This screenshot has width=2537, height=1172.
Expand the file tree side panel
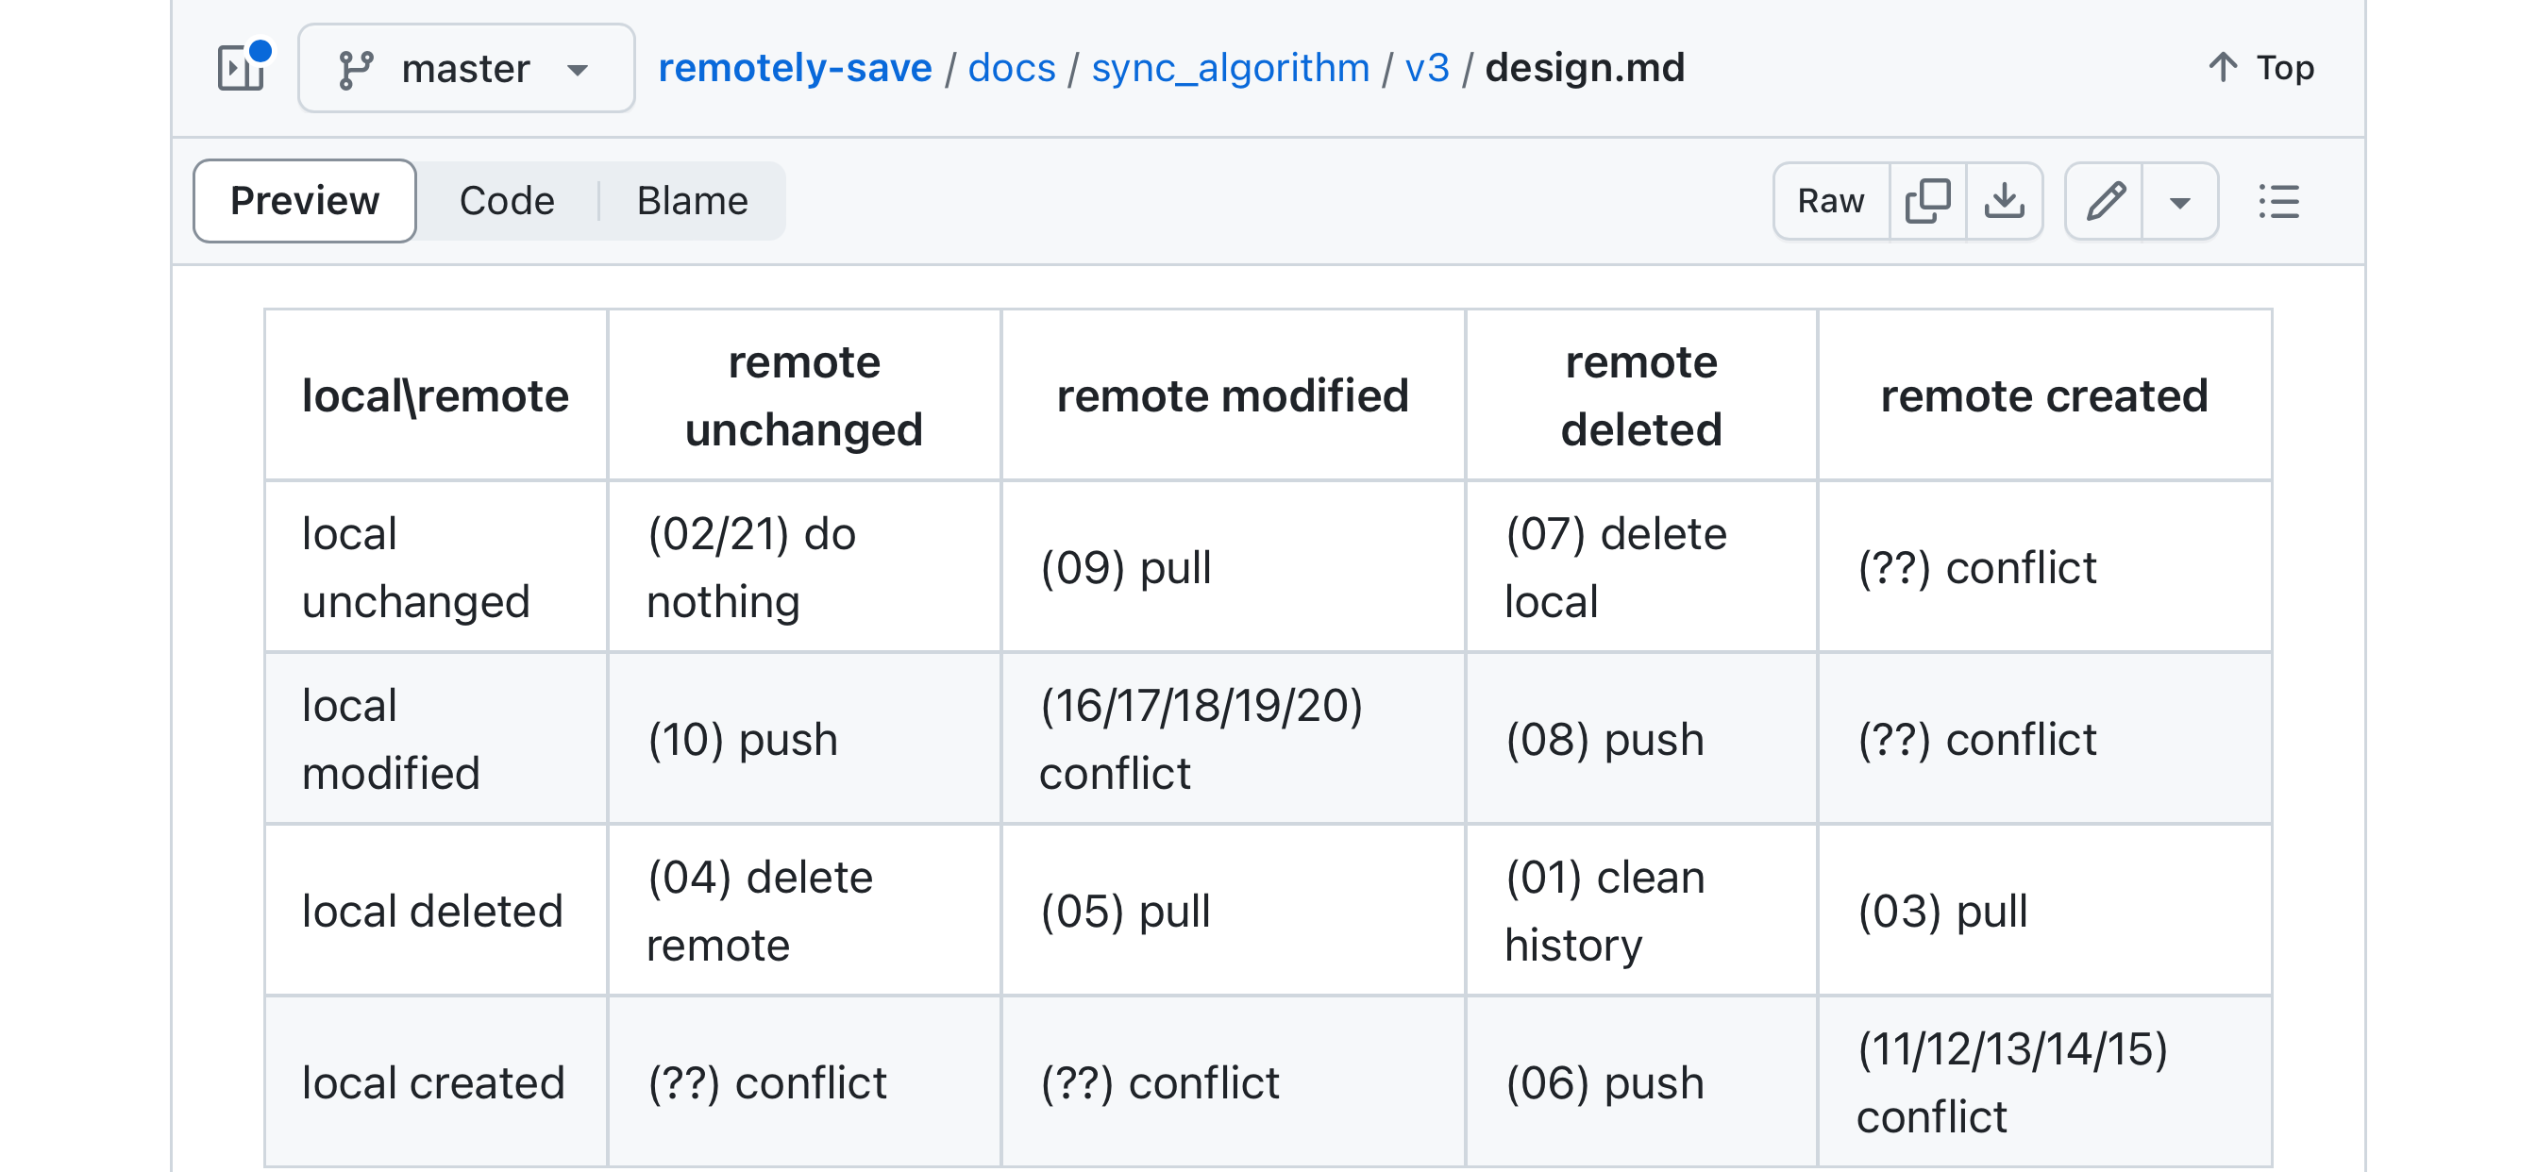coord(242,68)
